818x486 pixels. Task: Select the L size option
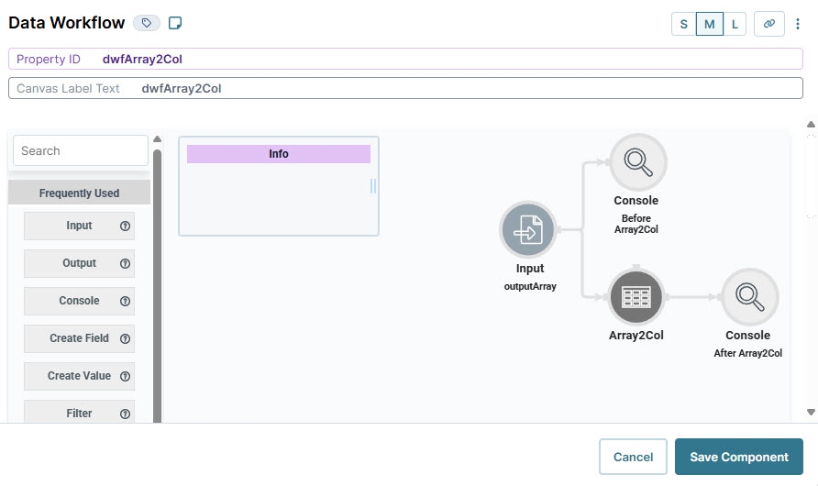click(735, 24)
